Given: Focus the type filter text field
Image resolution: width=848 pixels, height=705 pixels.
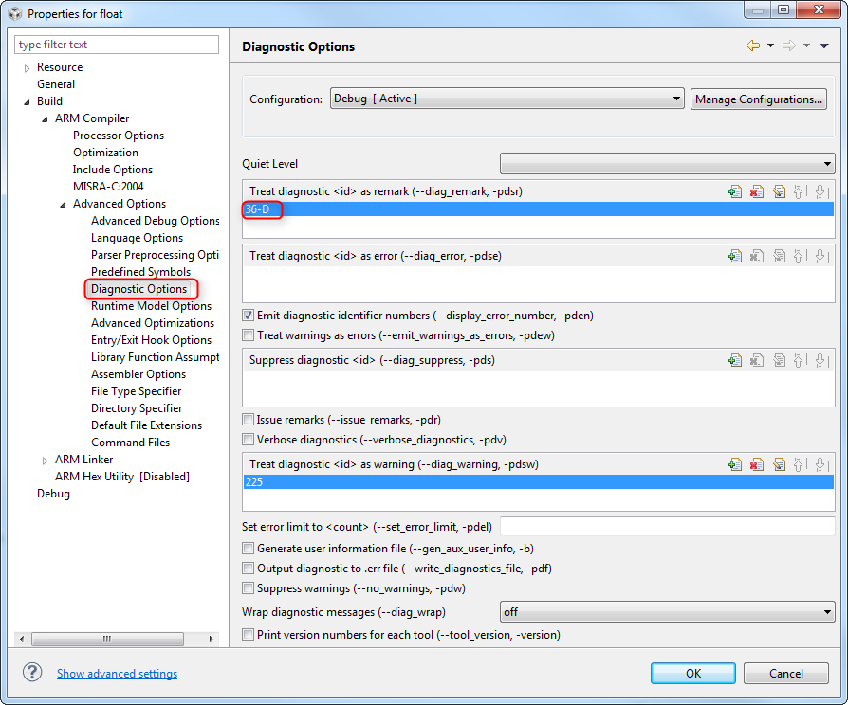Looking at the screenshot, I should (117, 45).
